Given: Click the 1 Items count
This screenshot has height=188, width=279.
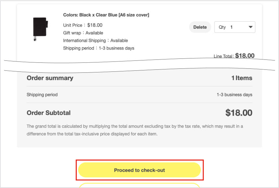Looking at the screenshot, I should (242, 78).
